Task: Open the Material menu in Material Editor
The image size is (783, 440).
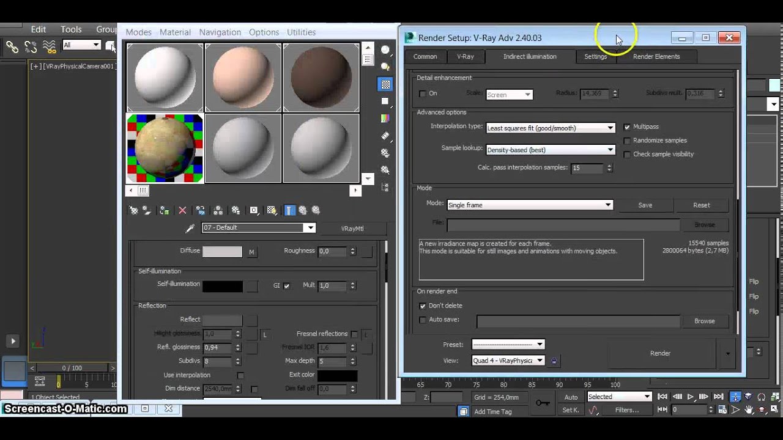Action: (175, 32)
